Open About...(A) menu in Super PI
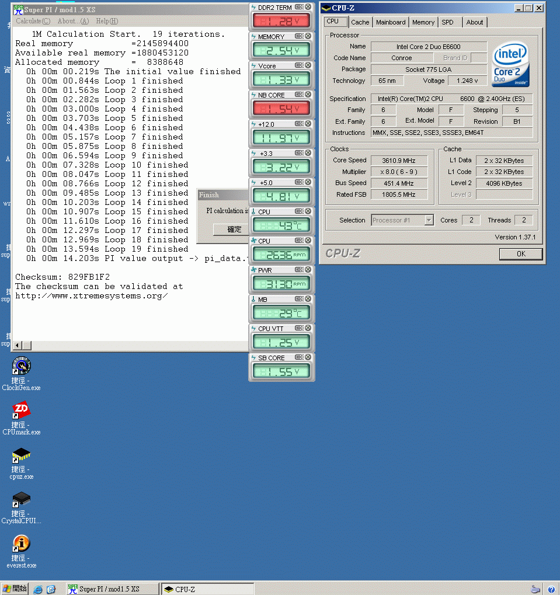560x595 pixels. (x=73, y=21)
